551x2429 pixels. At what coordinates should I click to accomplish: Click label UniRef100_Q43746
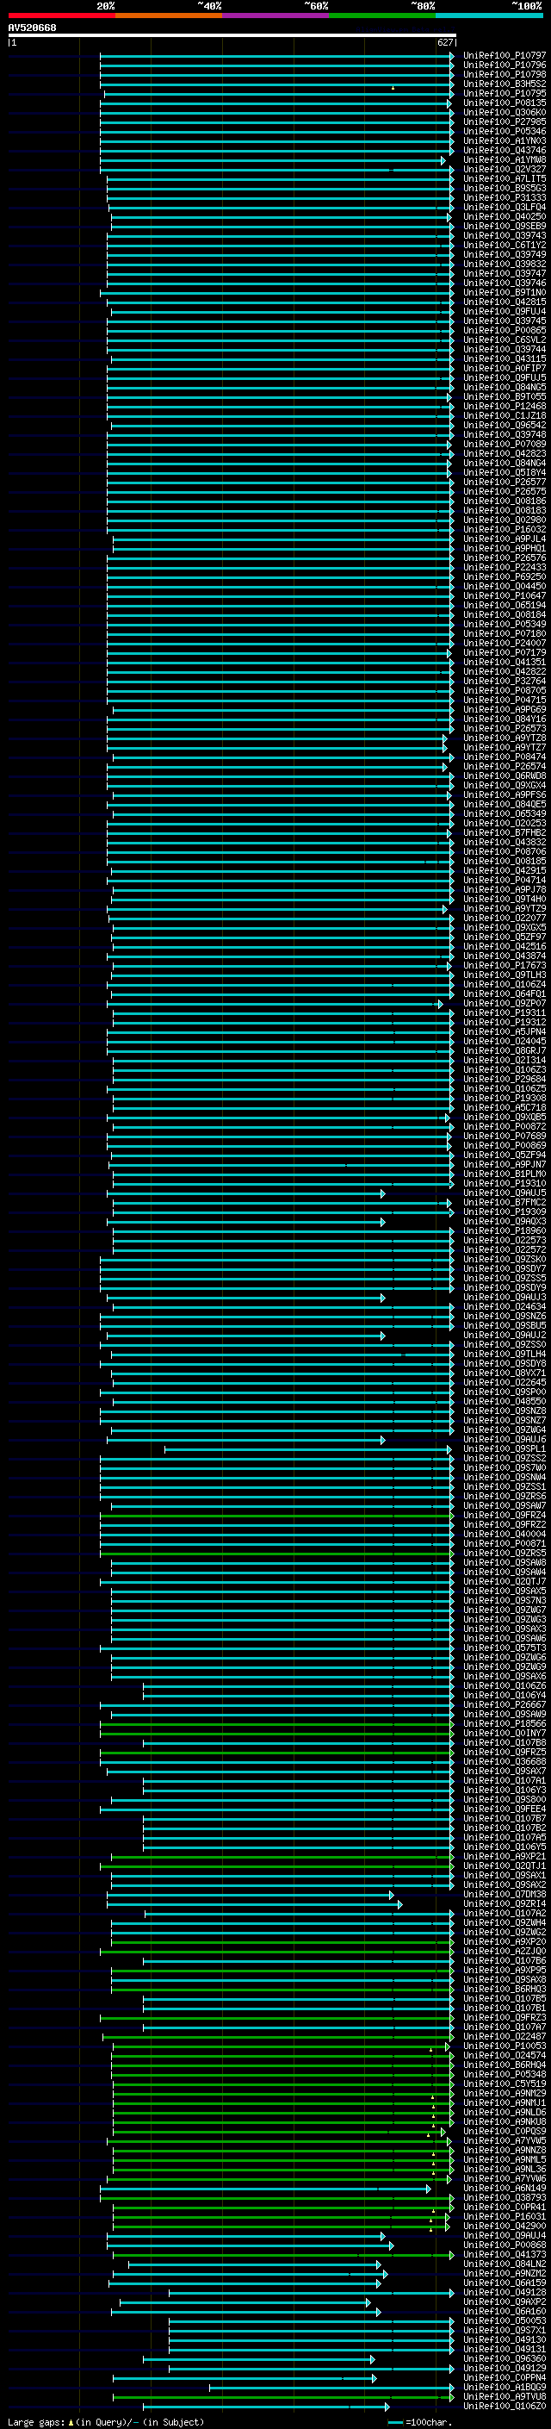pos(505,150)
